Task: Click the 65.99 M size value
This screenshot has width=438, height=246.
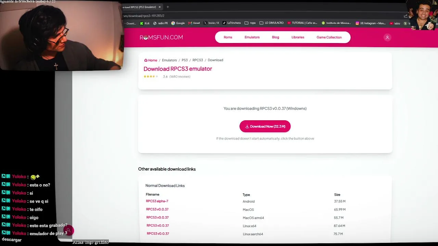Action: [340, 209]
